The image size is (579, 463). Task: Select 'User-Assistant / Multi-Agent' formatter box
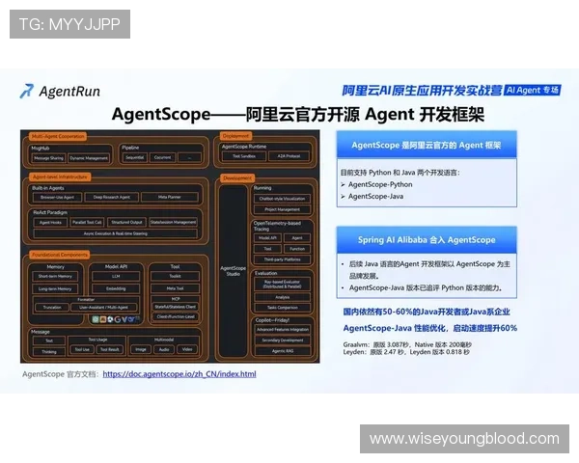104,307
